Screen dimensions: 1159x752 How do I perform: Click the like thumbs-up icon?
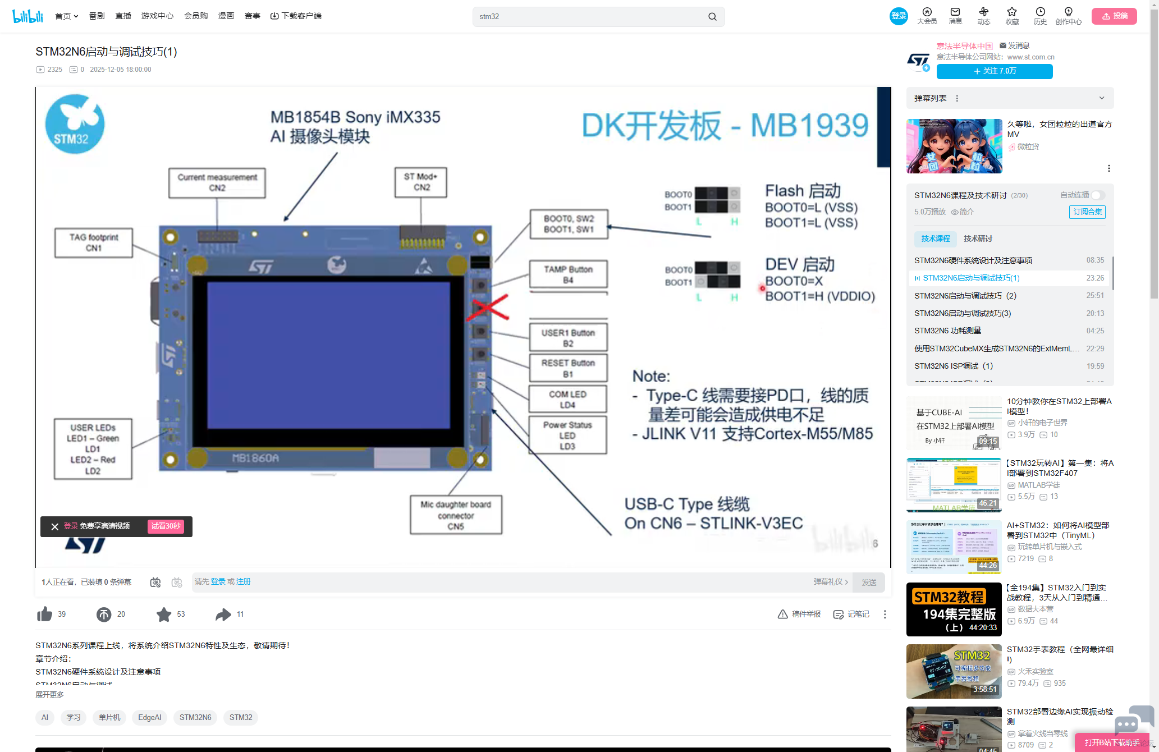click(x=44, y=615)
